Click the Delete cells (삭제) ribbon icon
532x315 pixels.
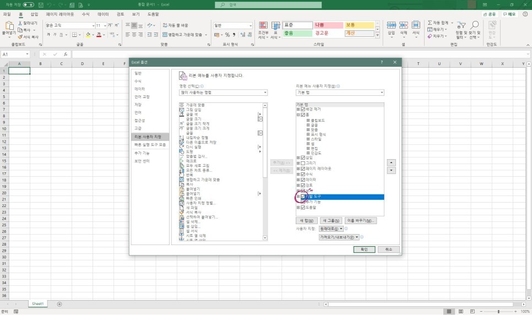[x=404, y=25]
